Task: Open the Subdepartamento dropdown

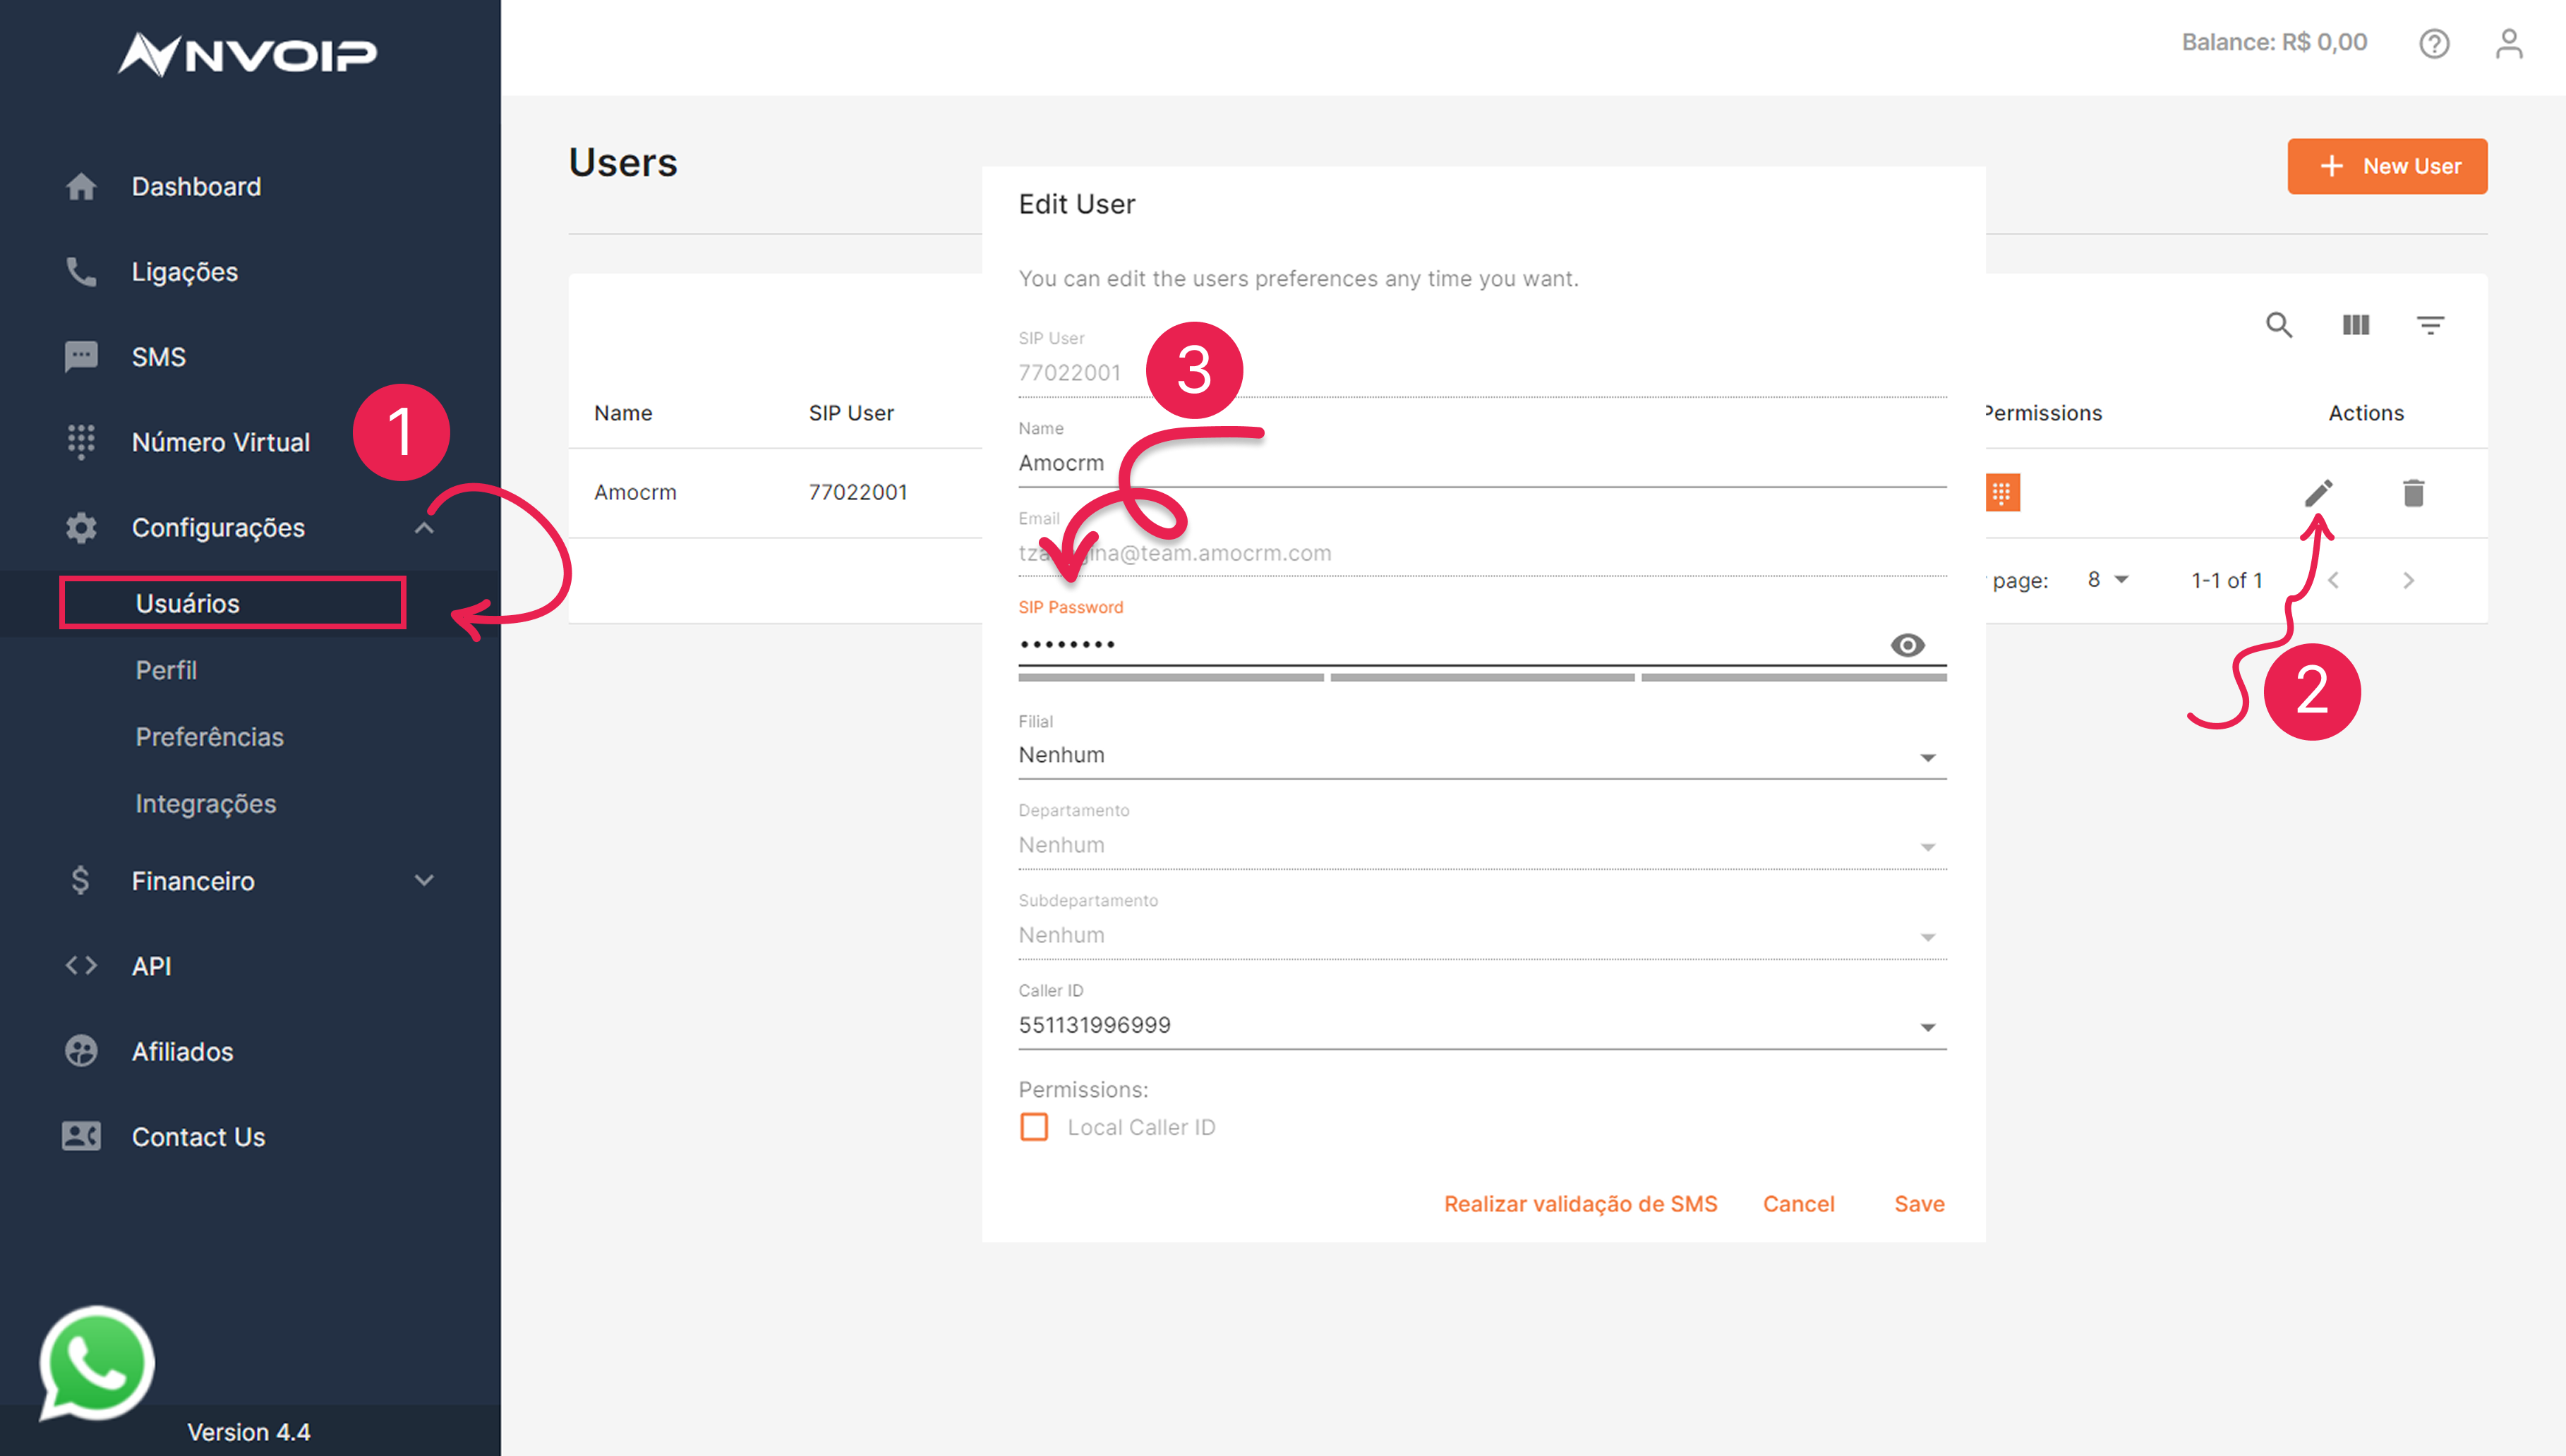Action: point(1483,936)
